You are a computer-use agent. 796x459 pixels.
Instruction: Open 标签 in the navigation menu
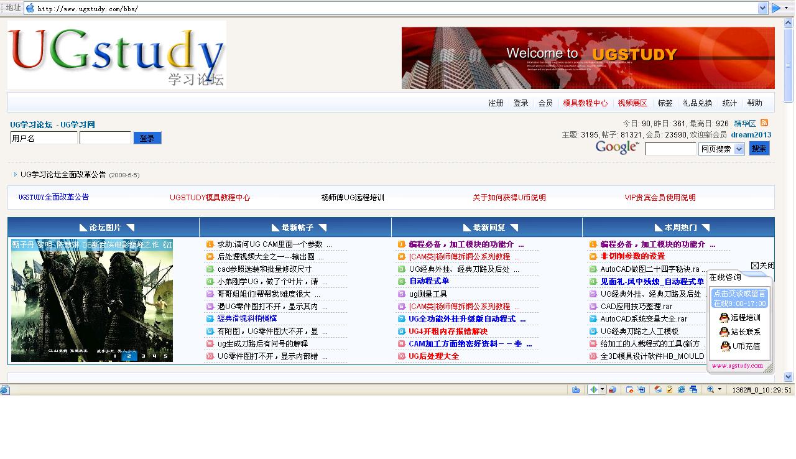tap(665, 103)
